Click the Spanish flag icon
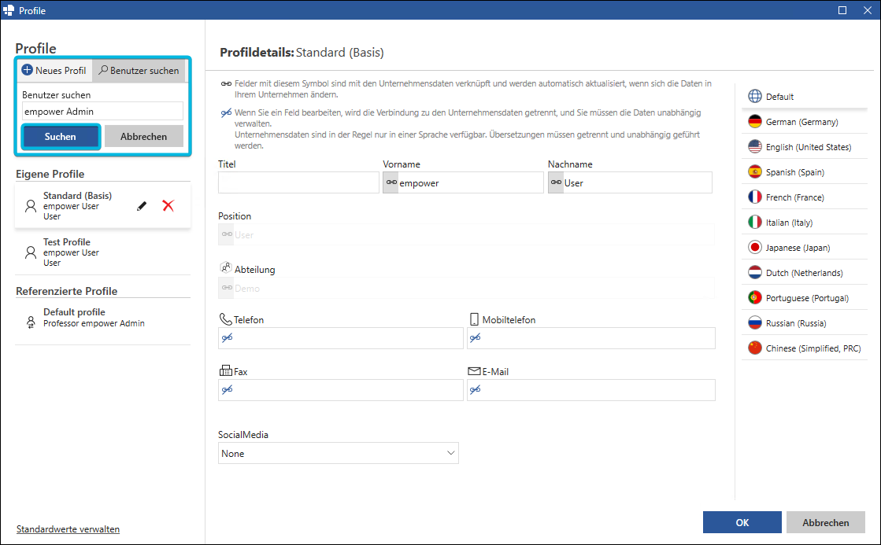Image resolution: width=881 pixels, height=545 pixels. coord(755,171)
